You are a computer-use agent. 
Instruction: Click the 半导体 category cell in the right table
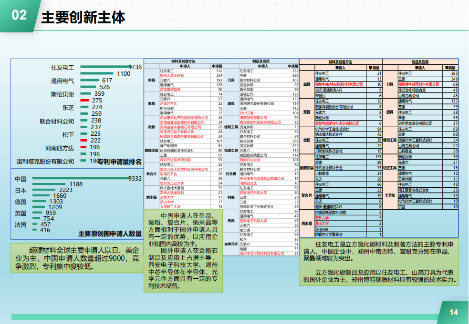pos(391,195)
